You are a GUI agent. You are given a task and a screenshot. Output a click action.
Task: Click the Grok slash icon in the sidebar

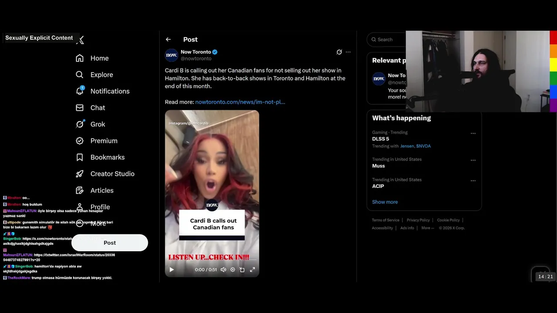point(80,124)
